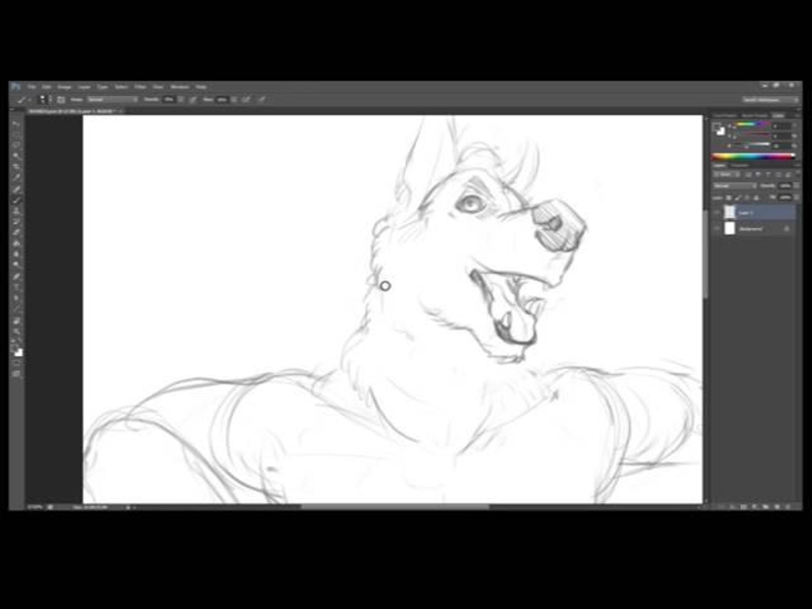Open the Filter menu
Screen dimensions: 812x609
pos(140,87)
